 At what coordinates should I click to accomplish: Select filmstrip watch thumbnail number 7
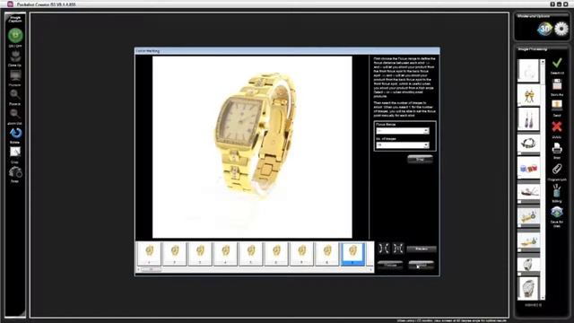301,253
